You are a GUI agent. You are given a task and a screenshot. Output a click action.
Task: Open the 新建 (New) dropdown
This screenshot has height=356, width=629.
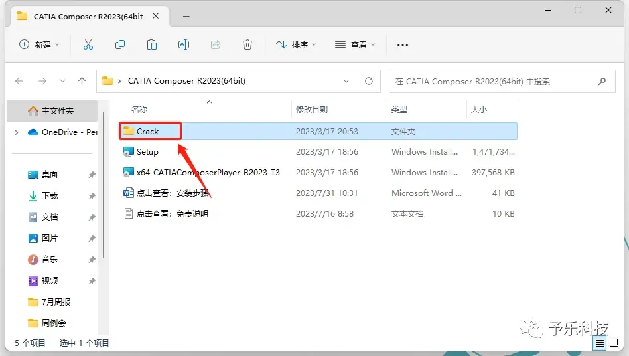(39, 44)
